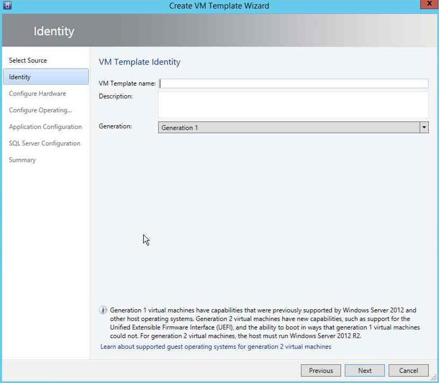Image resolution: width=439 pixels, height=383 pixels.
Task: Click the information icon beside the generation note
Action: [x=104, y=311]
